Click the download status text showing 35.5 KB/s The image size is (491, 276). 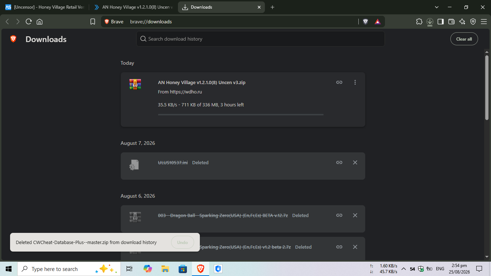click(201, 105)
